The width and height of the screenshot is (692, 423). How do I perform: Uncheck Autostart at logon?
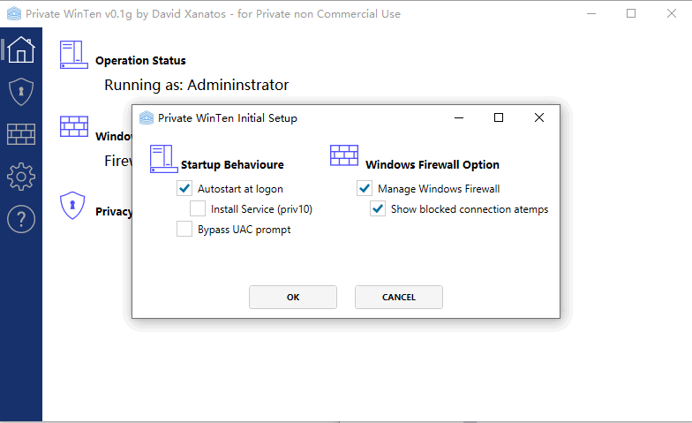pyautogui.click(x=184, y=188)
